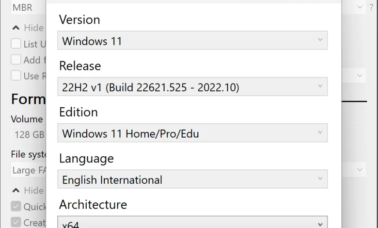The image size is (378, 228).
Task: Enable the Add f... checkbox
Action: click(x=16, y=60)
